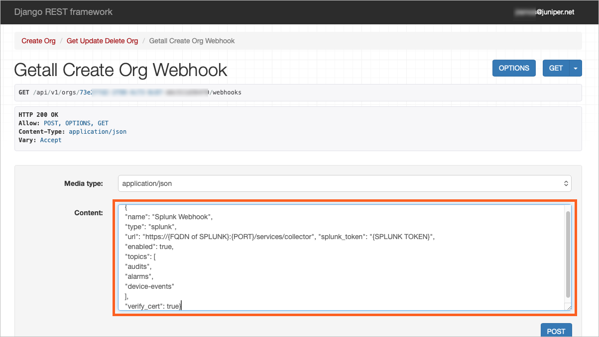
Task: Click the Accept value in Vary header
Action: point(51,140)
